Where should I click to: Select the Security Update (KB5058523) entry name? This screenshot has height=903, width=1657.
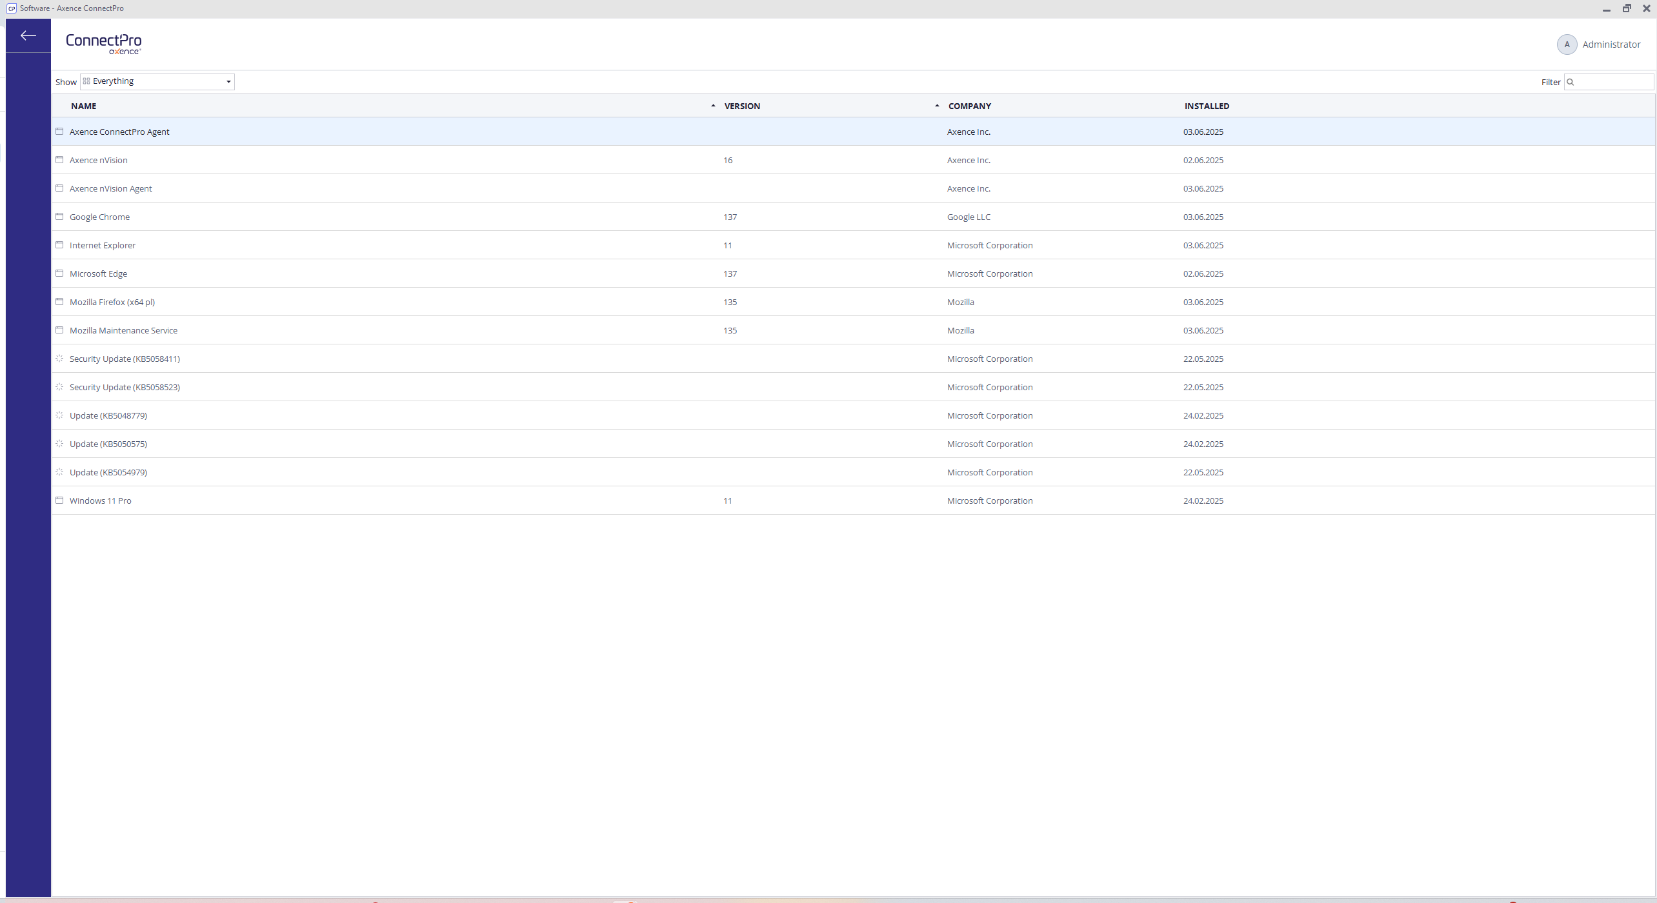point(125,387)
